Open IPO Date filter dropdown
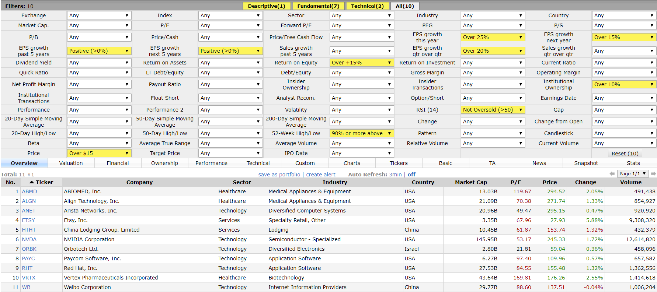This screenshot has width=657, height=292. coord(361,153)
